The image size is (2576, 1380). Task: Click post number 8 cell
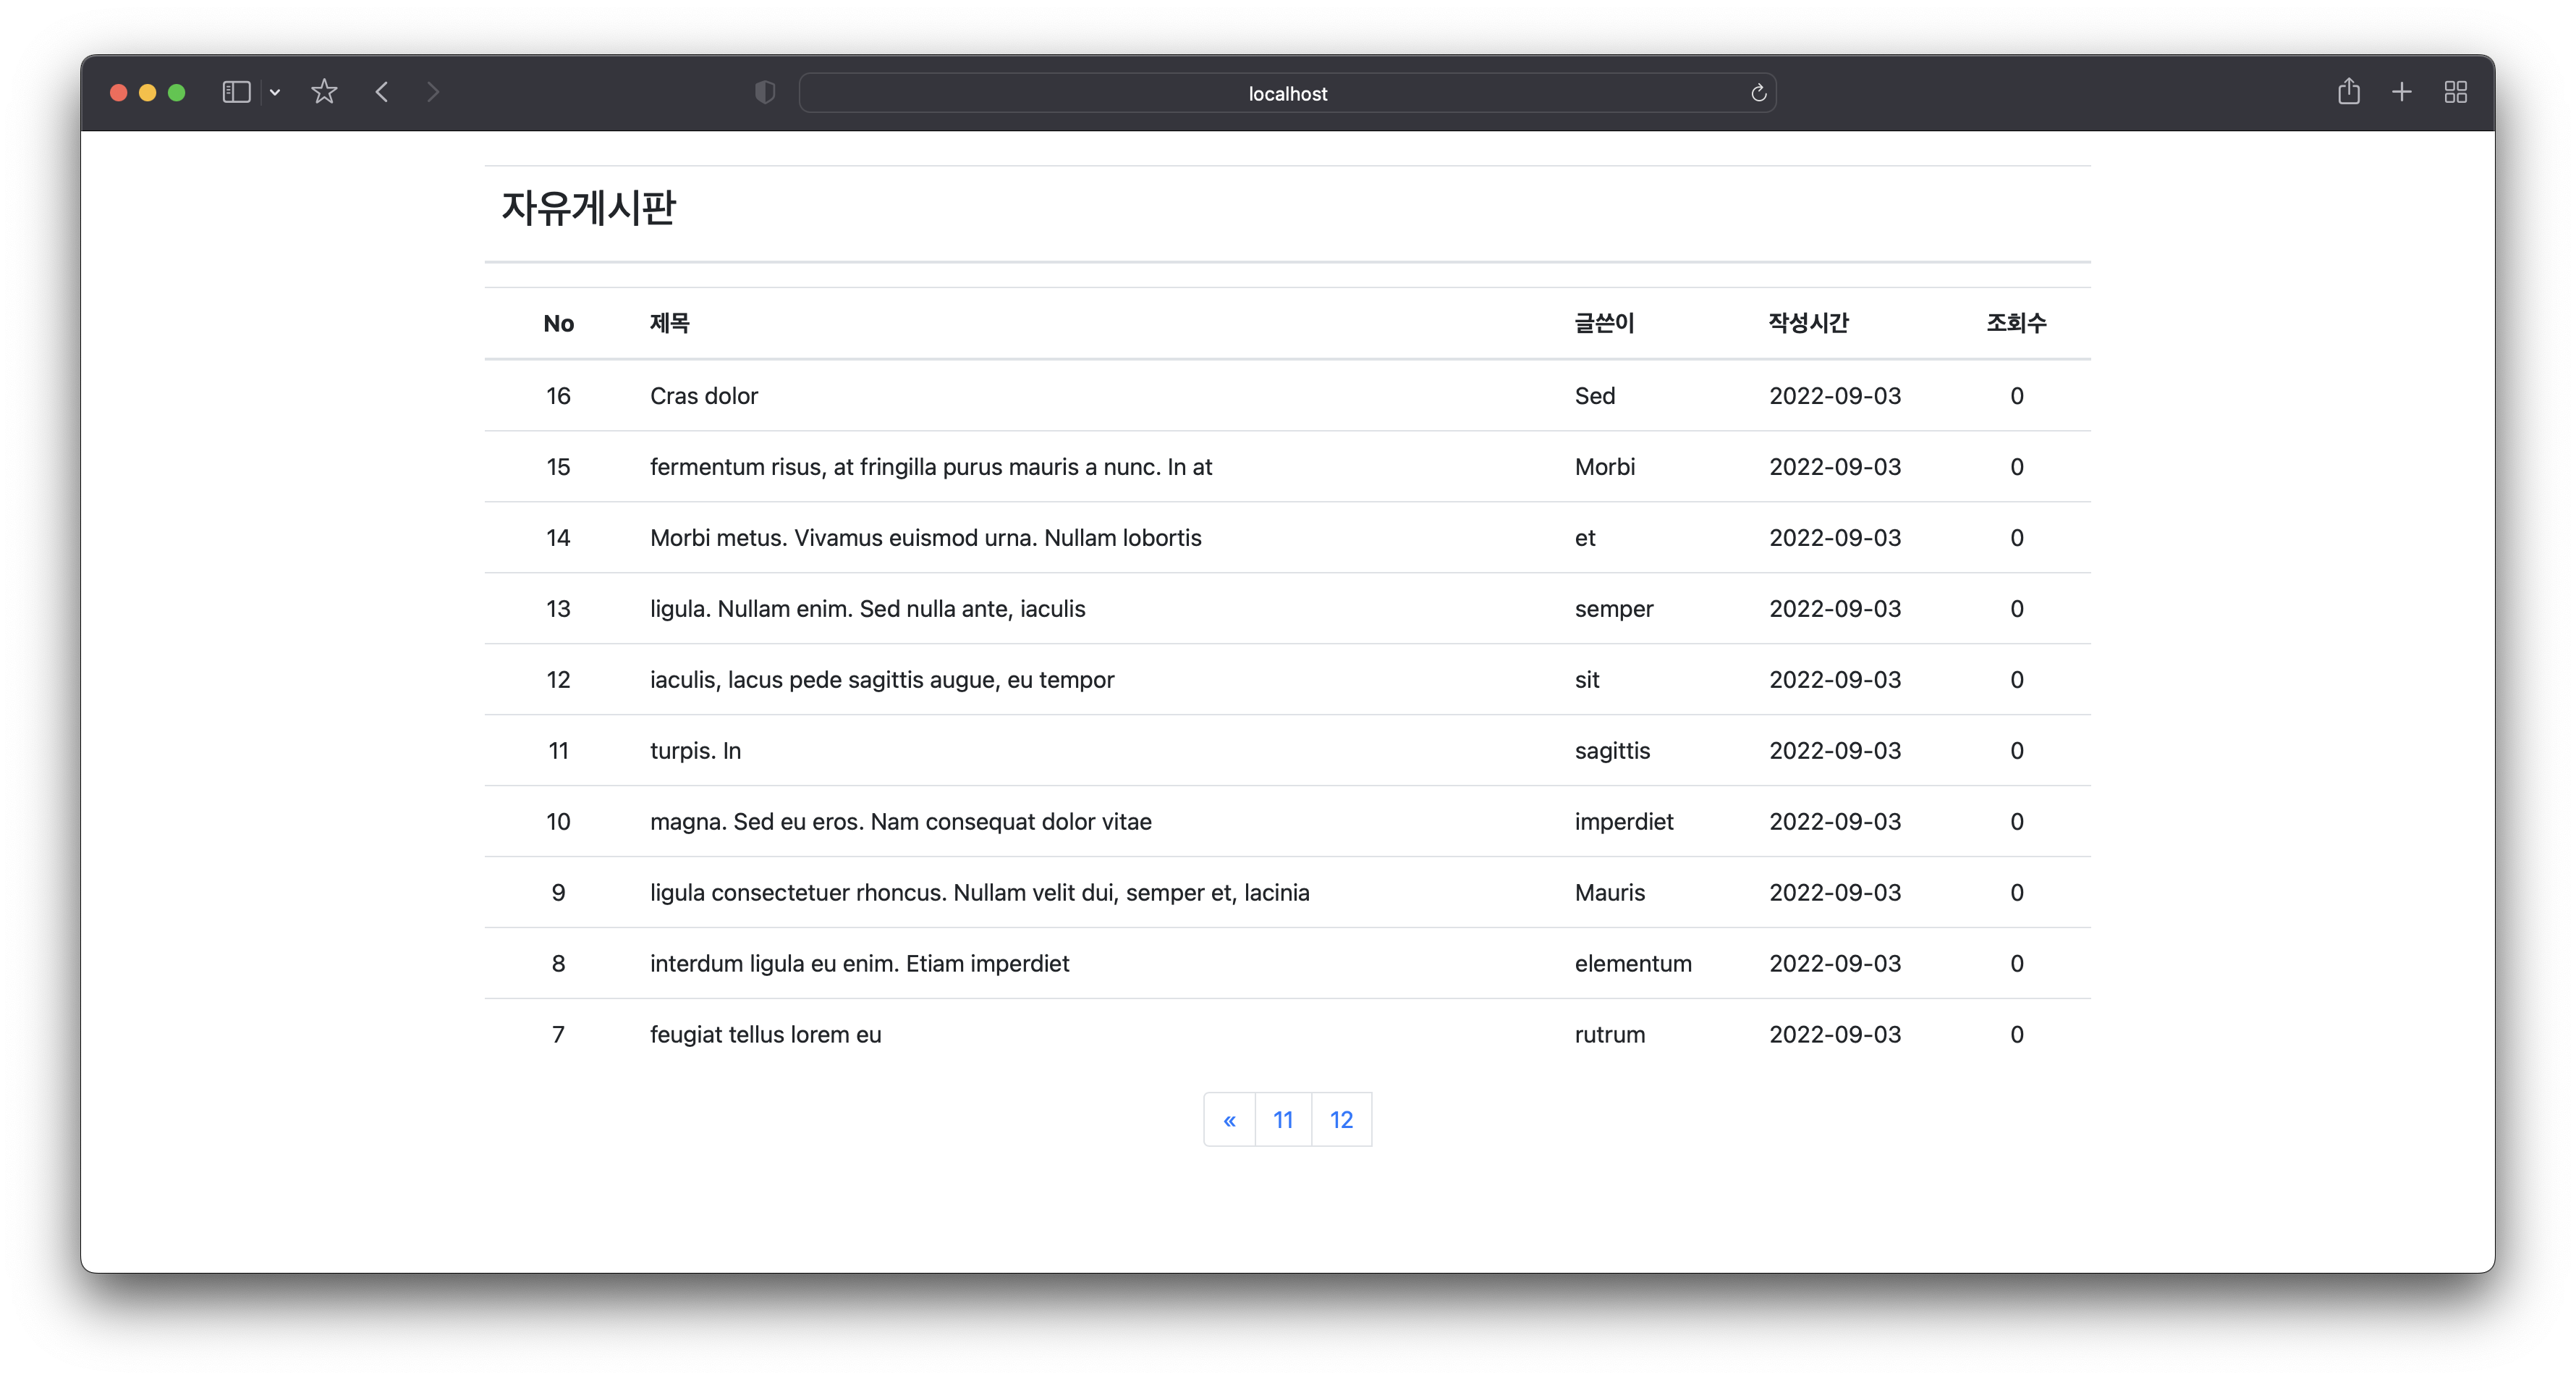(x=558, y=964)
